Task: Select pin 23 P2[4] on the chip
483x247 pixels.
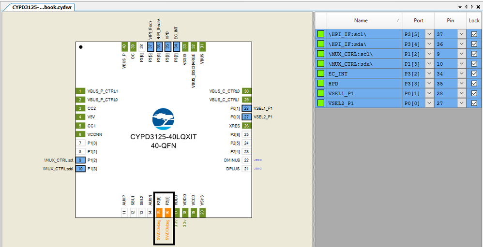Action: [247, 151]
